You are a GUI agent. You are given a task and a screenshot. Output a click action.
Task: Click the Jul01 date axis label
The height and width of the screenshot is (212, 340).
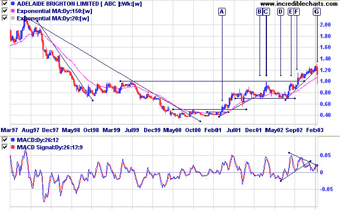click(233, 130)
